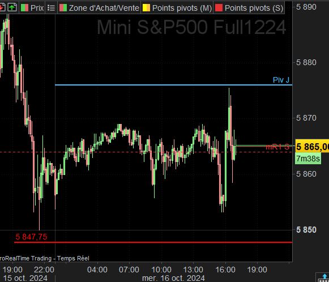Screen dimensions: 329x282
Task: Click the 5 880 price axis label
Action: point(306,62)
